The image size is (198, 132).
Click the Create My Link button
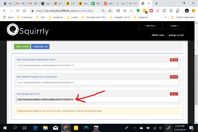pyautogui.click(x=40, y=47)
